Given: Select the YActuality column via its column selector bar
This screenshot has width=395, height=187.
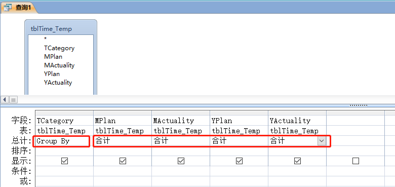Looking at the screenshot, I should point(297,113).
